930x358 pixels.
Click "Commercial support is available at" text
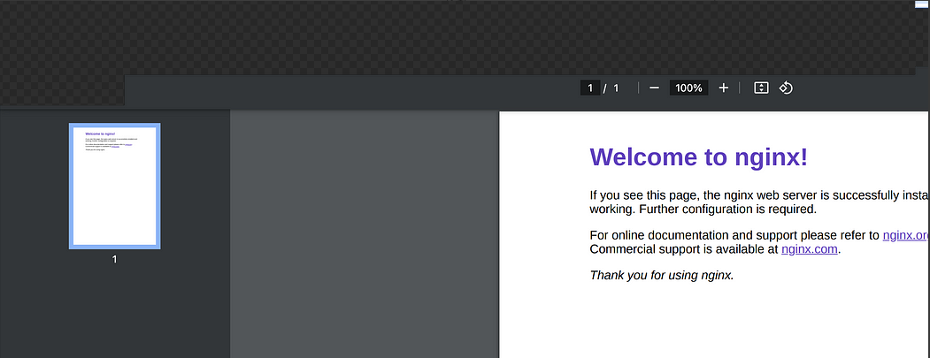[684, 249]
